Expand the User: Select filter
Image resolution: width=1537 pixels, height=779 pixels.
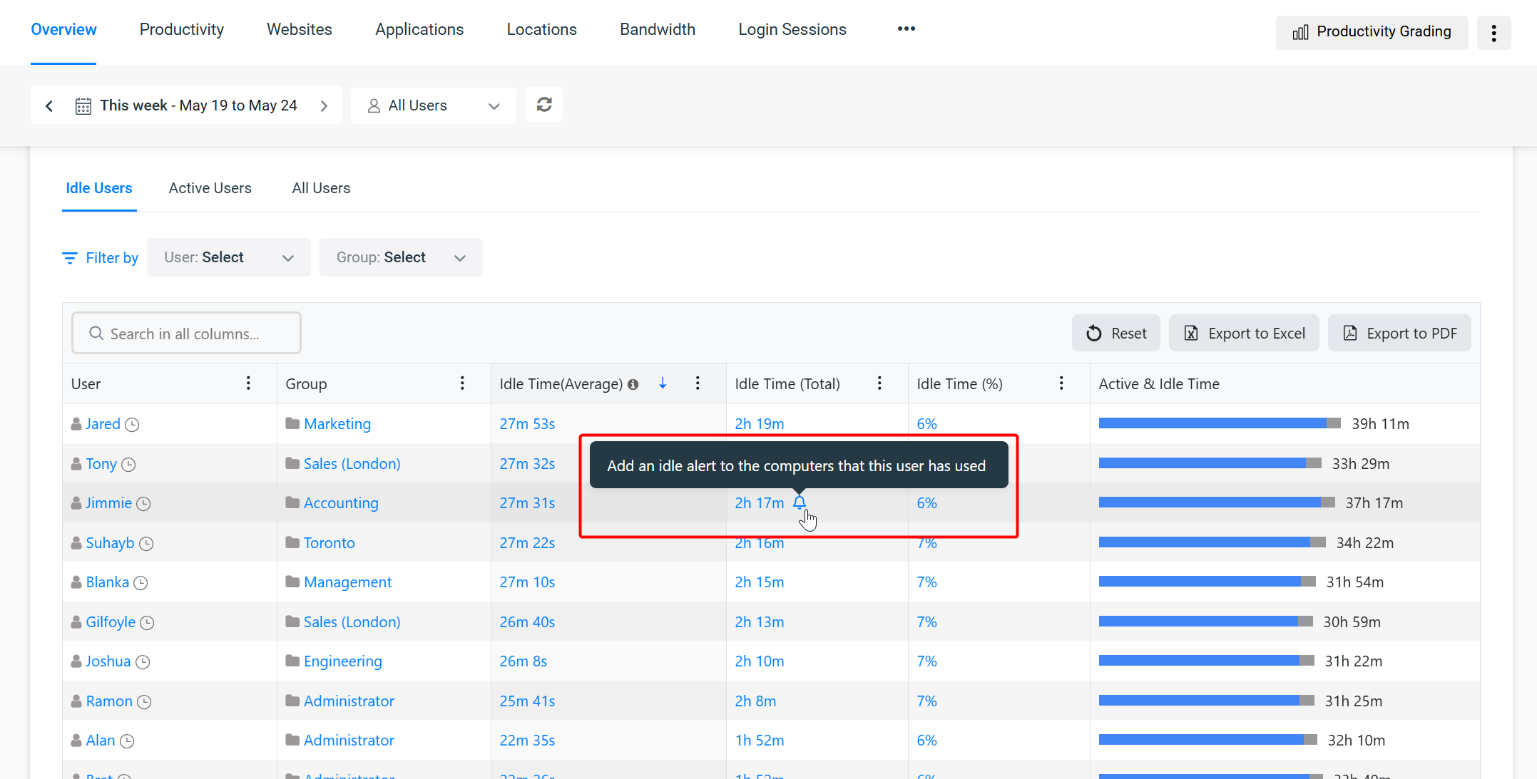(229, 257)
